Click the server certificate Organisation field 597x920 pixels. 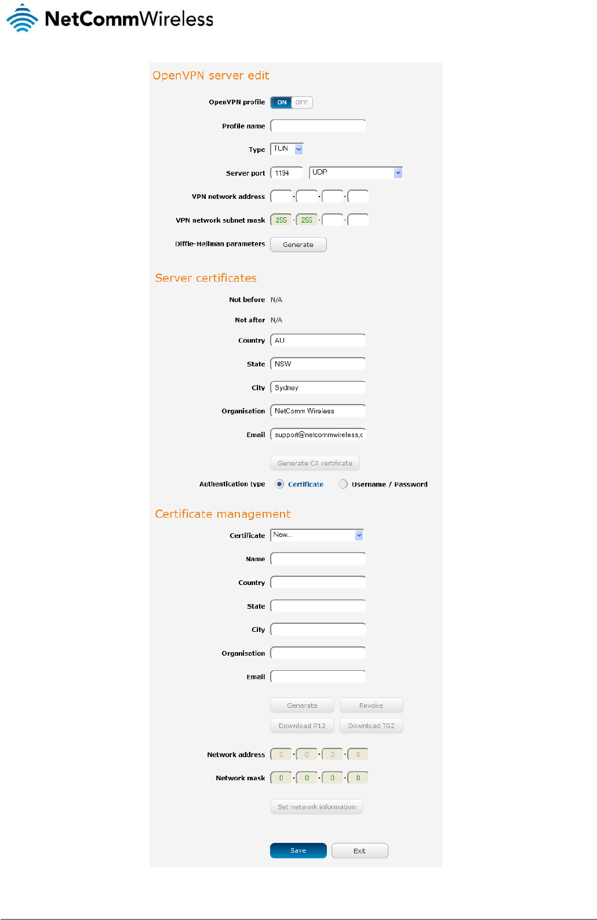[318, 411]
